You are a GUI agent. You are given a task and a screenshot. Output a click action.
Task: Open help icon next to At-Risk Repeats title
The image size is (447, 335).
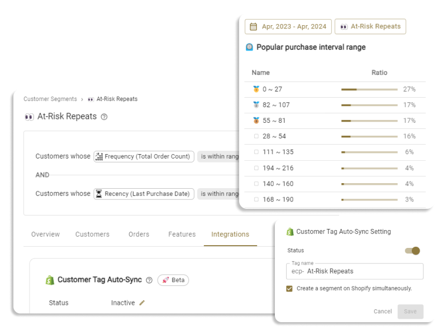(x=104, y=117)
